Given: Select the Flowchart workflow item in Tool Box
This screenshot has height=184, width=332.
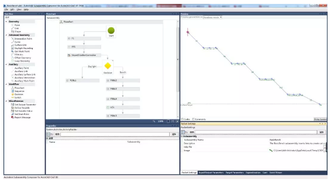Looking at the screenshot, I should coord(19,88).
